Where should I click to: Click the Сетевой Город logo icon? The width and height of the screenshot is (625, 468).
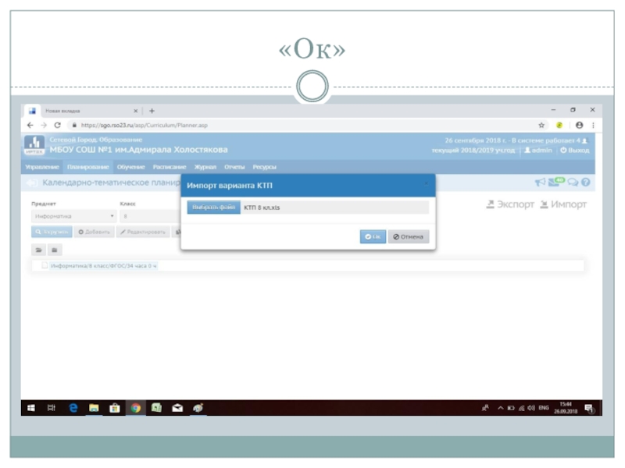click(x=34, y=145)
